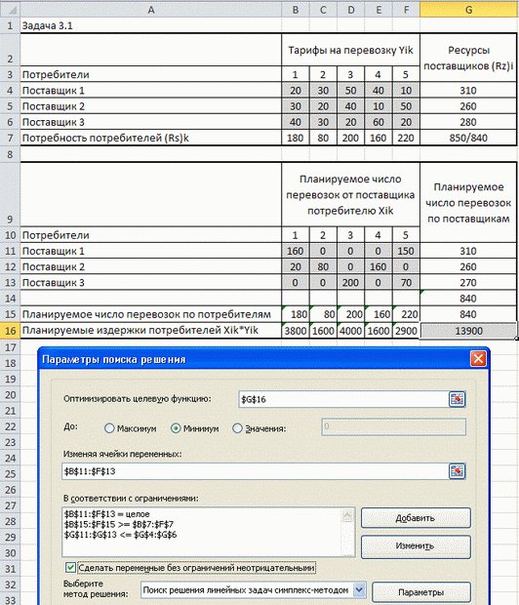Click demand cell 220 in row 7

point(406,138)
